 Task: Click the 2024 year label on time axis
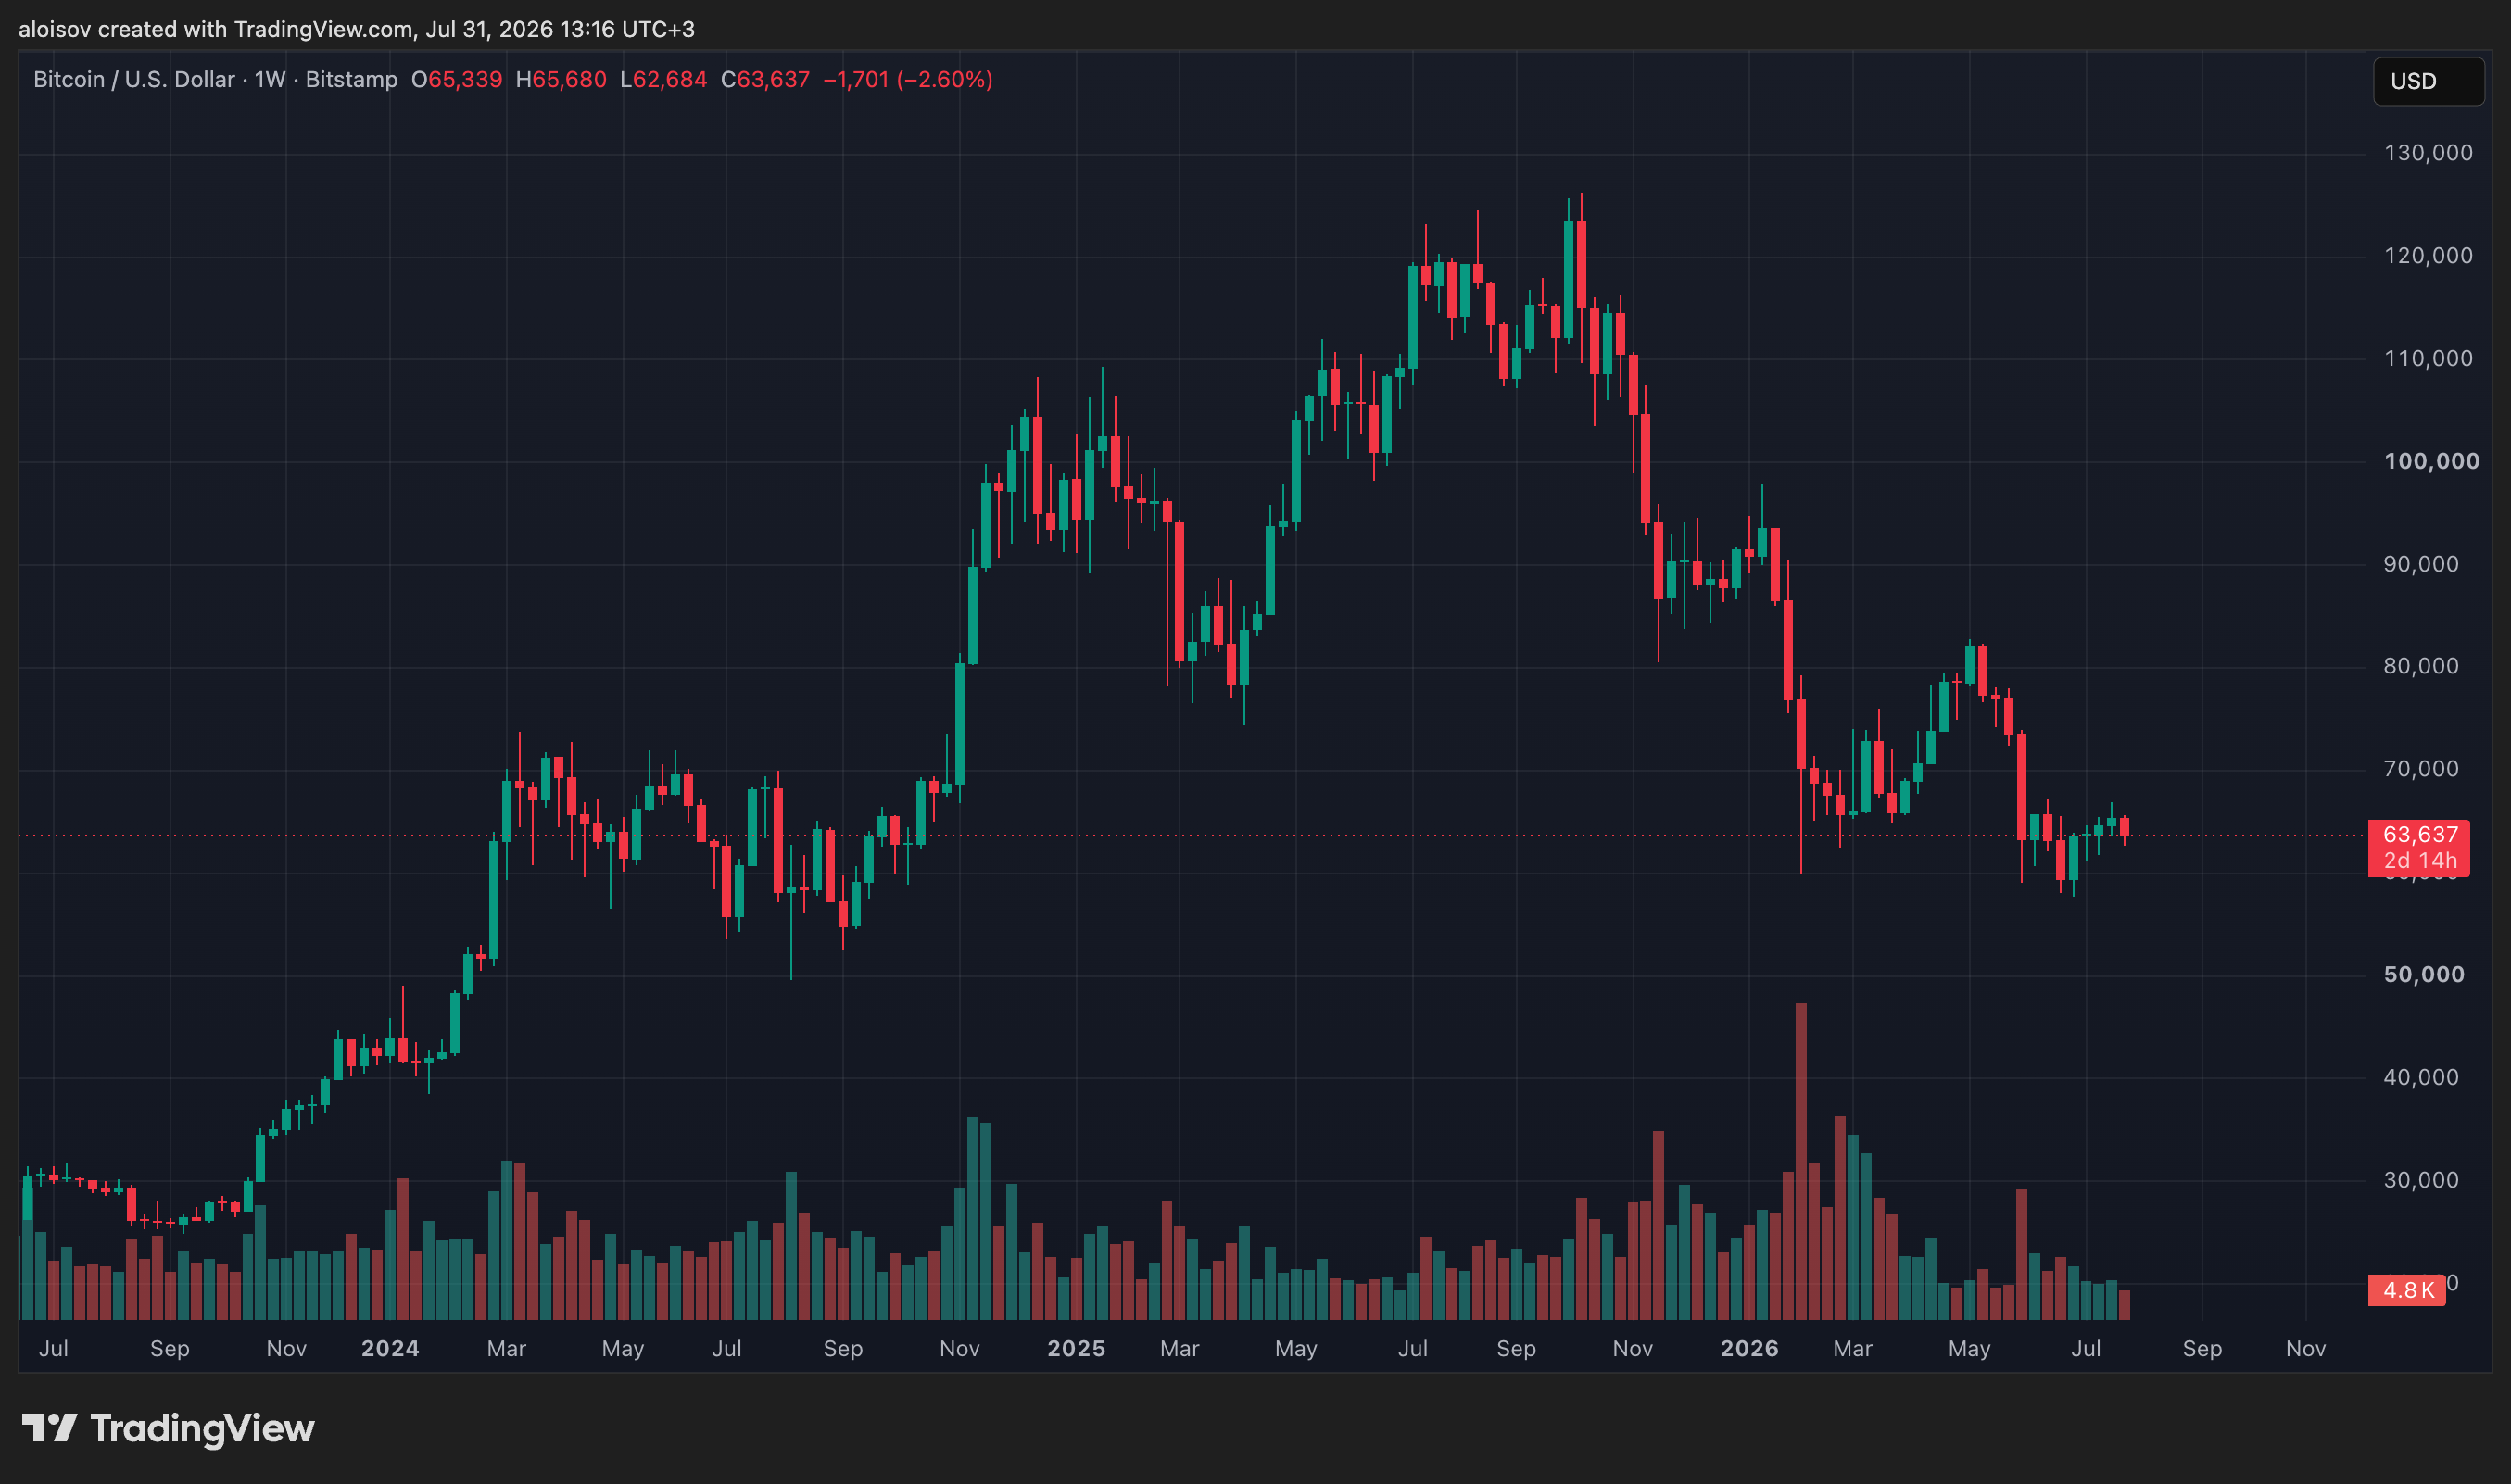390,1348
